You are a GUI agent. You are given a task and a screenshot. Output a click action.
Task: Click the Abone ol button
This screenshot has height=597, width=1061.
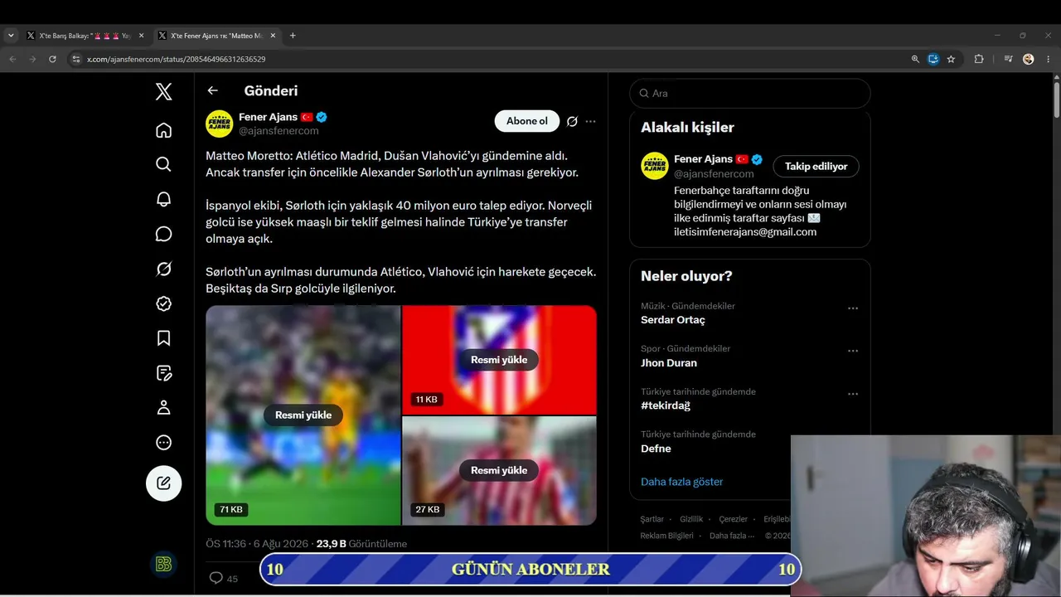tap(527, 121)
